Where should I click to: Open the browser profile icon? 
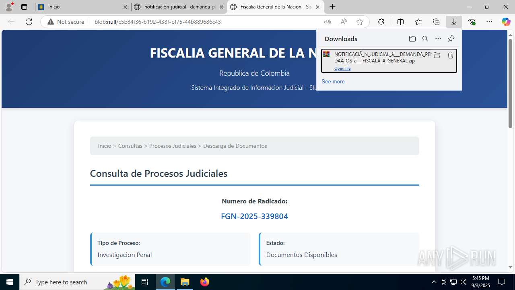point(9,7)
